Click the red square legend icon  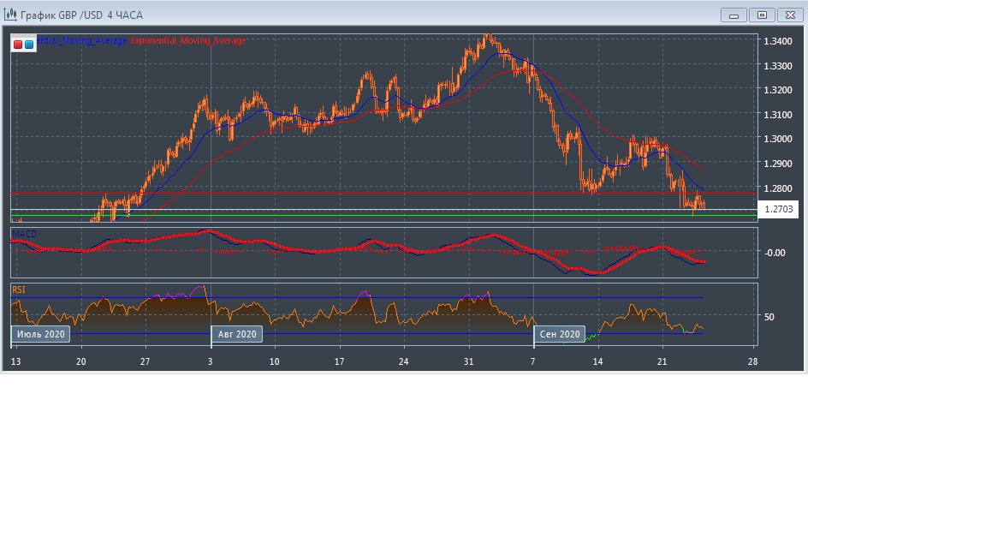tap(18, 44)
